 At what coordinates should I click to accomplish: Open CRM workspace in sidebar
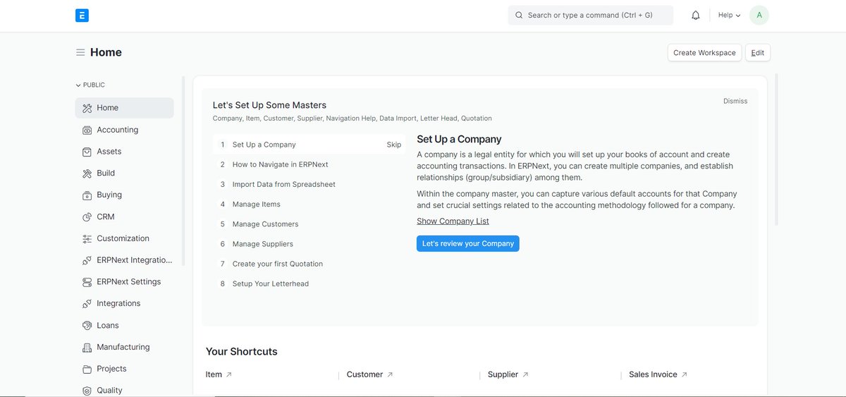tap(124, 216)
